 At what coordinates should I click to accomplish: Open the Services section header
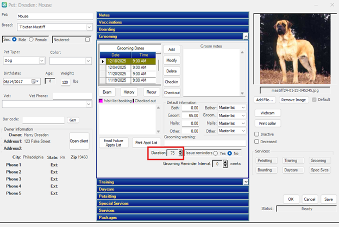tap(173, 210)
